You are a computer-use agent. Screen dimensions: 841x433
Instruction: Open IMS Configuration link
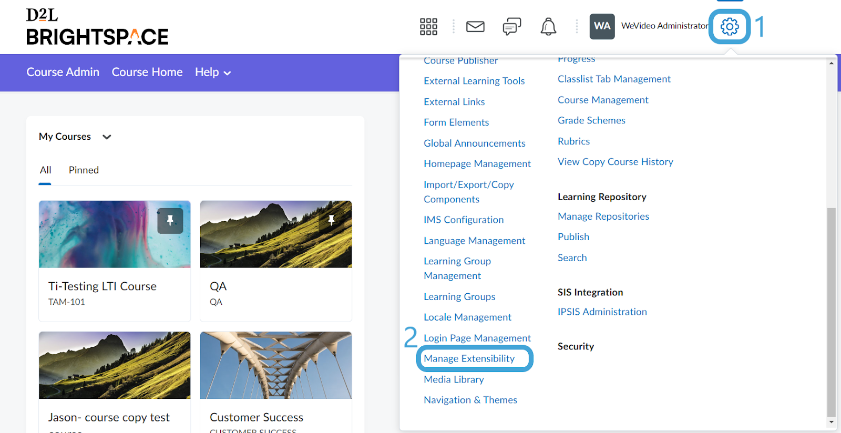(464, 220)
